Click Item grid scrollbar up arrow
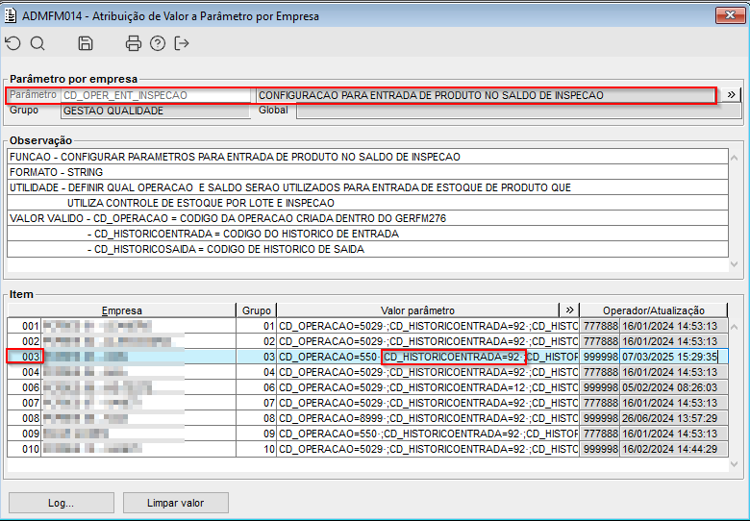Viewport: 750px width, 521px height. (735, 327)
